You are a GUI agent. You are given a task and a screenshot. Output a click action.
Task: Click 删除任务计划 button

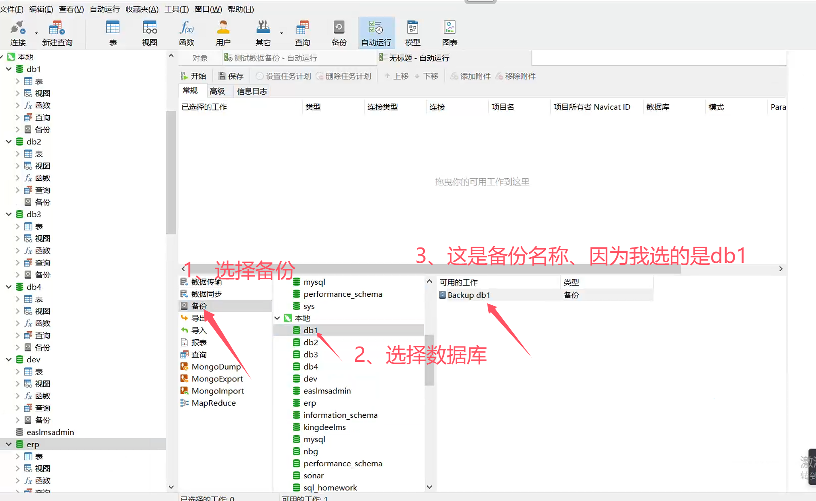343,76
